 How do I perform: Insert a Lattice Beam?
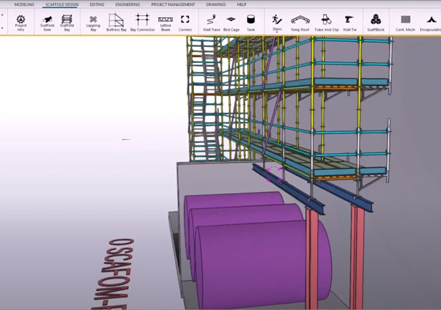(166, 23)
